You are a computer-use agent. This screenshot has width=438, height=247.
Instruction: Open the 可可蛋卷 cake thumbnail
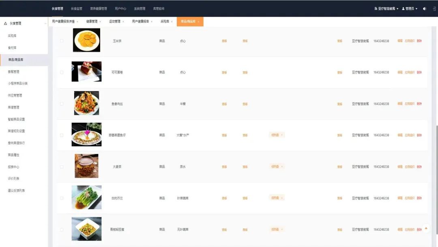point(87,71)
